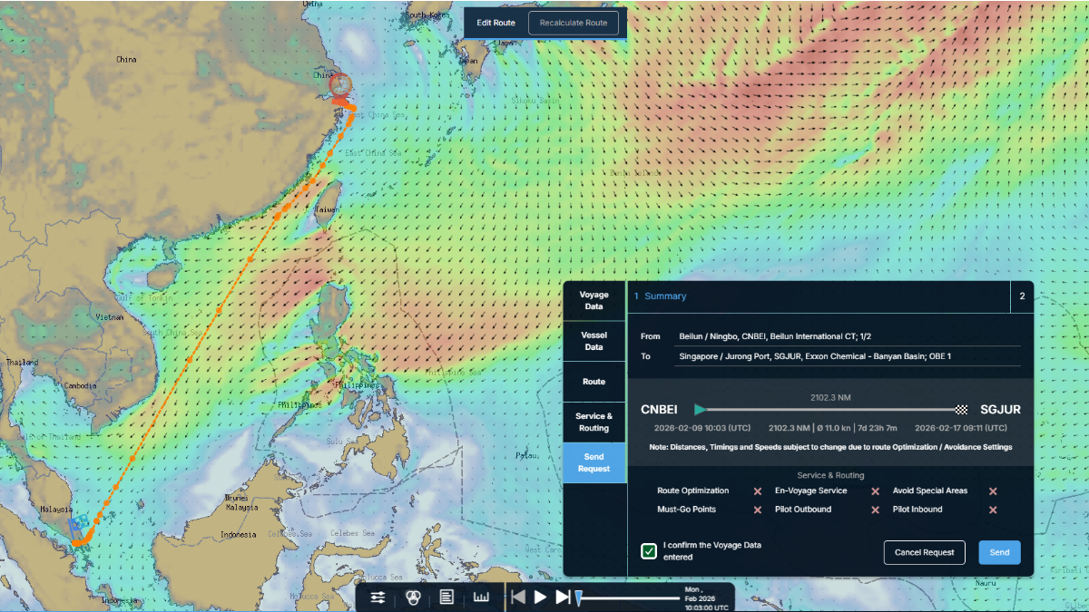
Task: Open the layer settings sliders icon
Action: point(378,597)
